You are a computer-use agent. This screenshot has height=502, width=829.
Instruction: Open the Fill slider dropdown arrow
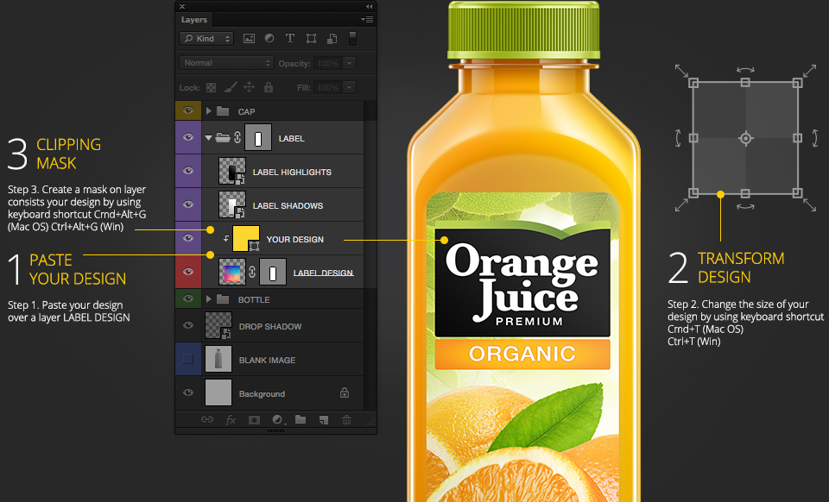pyautogui.click(x=349, y=88)
